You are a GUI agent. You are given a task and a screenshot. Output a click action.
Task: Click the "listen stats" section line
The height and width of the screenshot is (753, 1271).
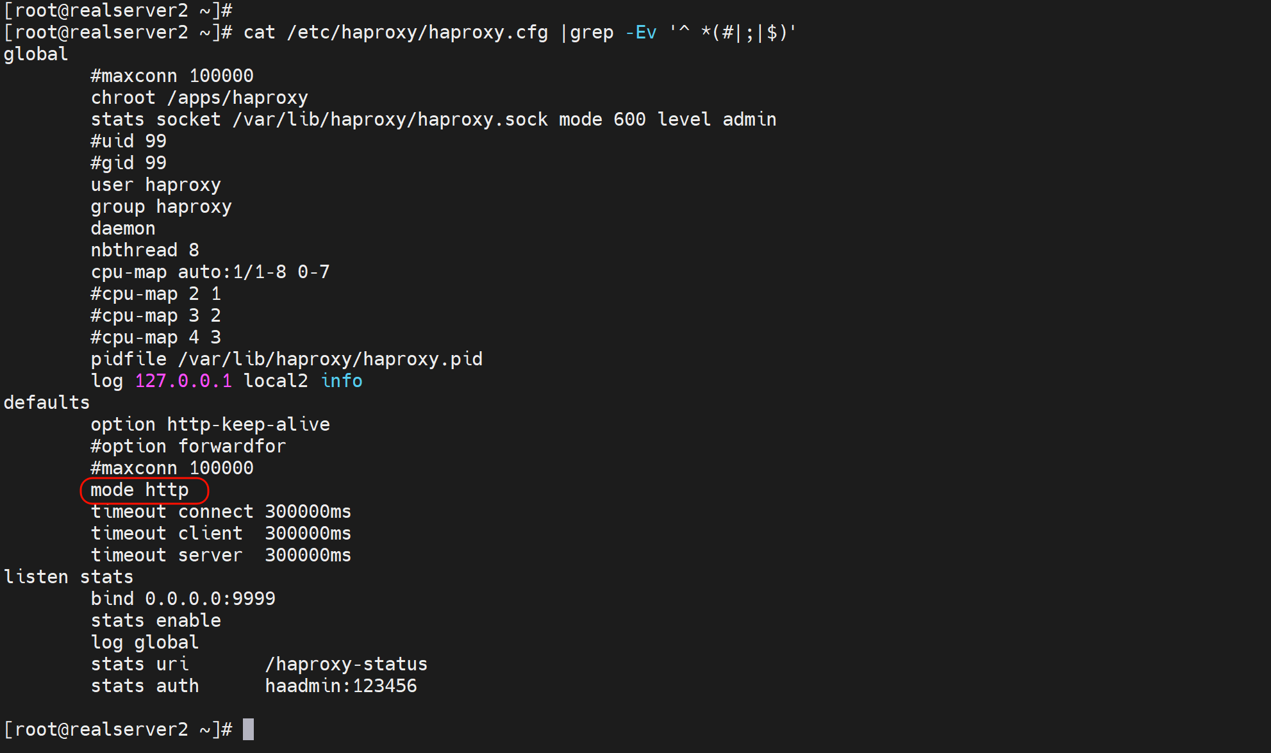click(x=69, y=577)
